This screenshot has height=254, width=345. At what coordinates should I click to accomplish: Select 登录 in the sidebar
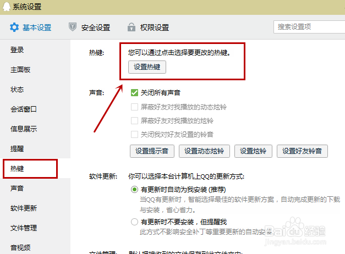(17, 50)
